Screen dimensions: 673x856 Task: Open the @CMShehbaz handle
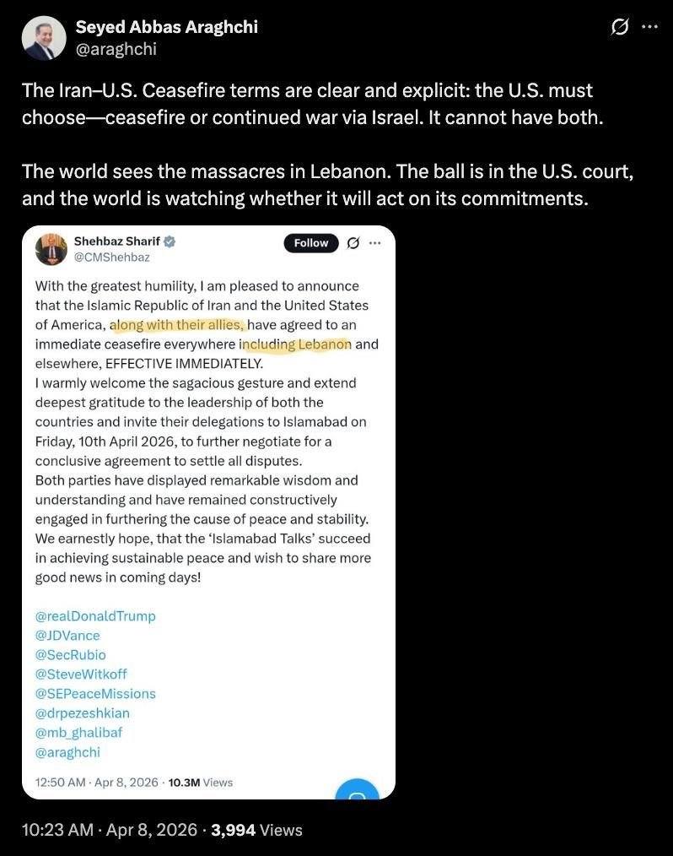(x=111, y=258)
